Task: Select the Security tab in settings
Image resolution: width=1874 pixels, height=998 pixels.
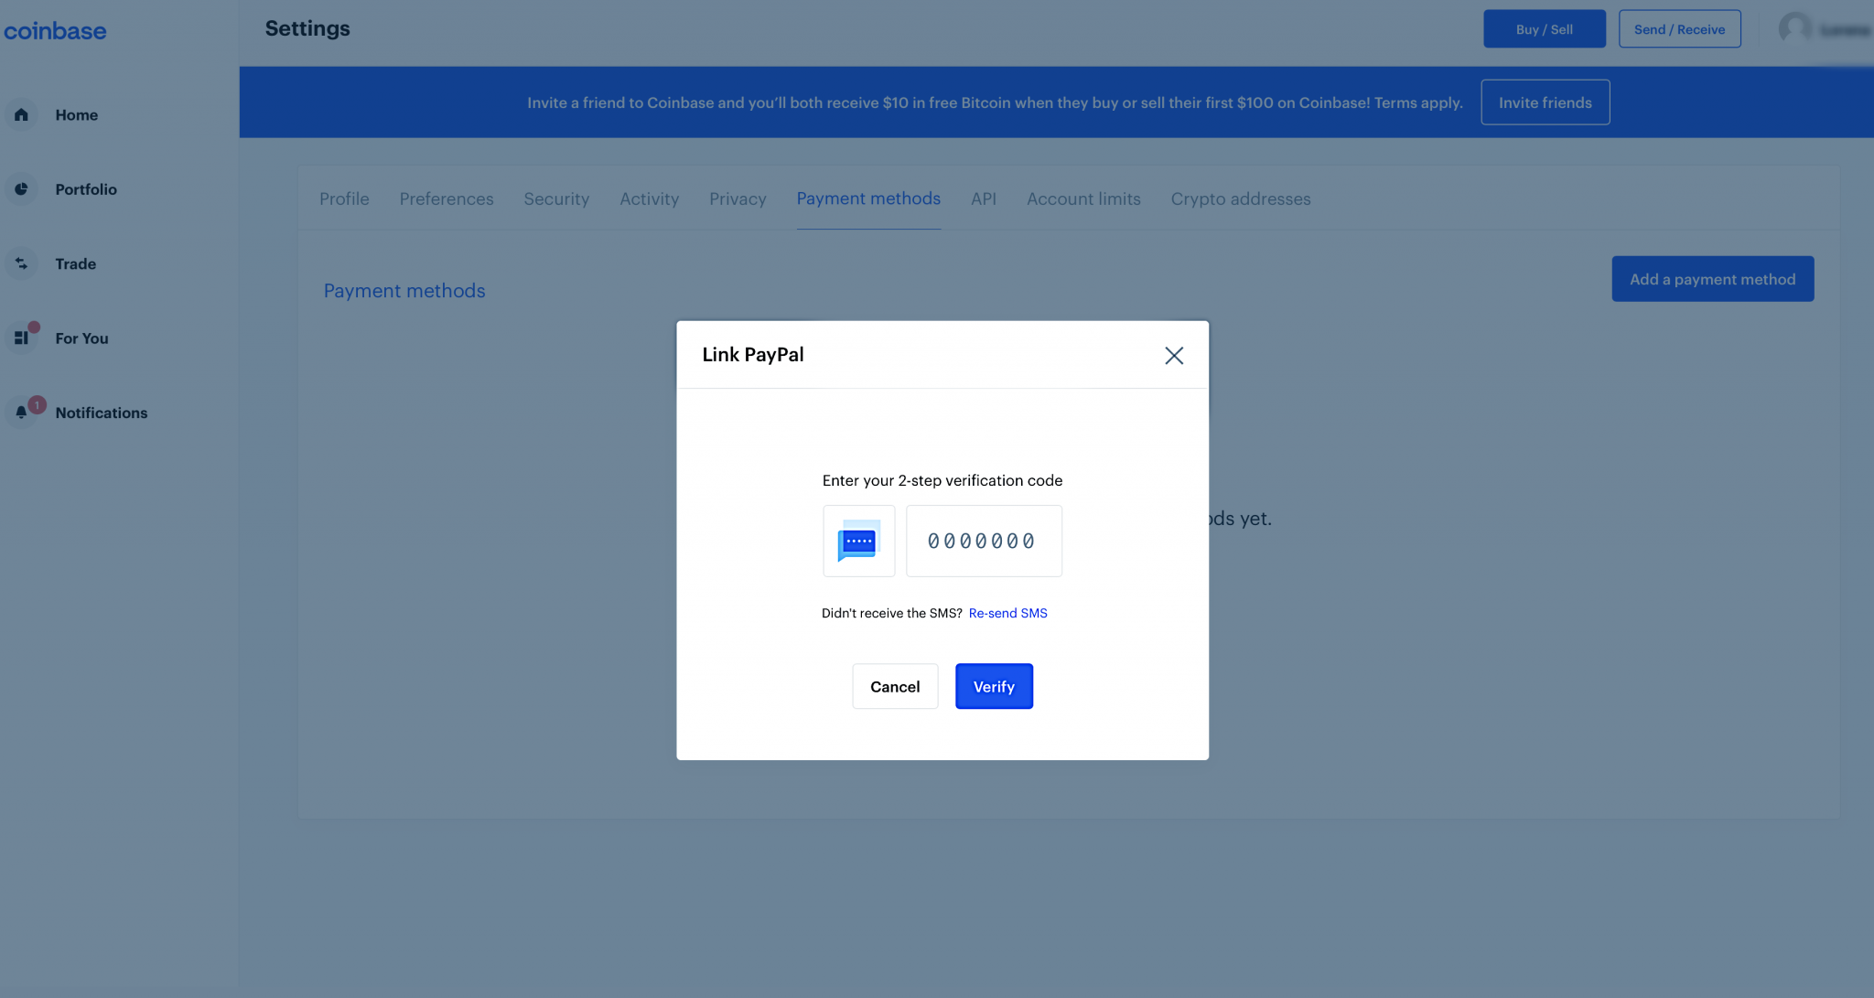Action: (555, 199)
